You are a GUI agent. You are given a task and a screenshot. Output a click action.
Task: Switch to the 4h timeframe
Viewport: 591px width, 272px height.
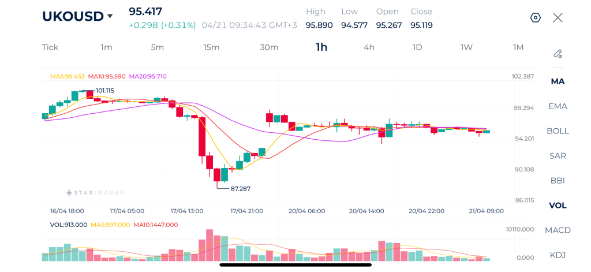pos(369,47)
